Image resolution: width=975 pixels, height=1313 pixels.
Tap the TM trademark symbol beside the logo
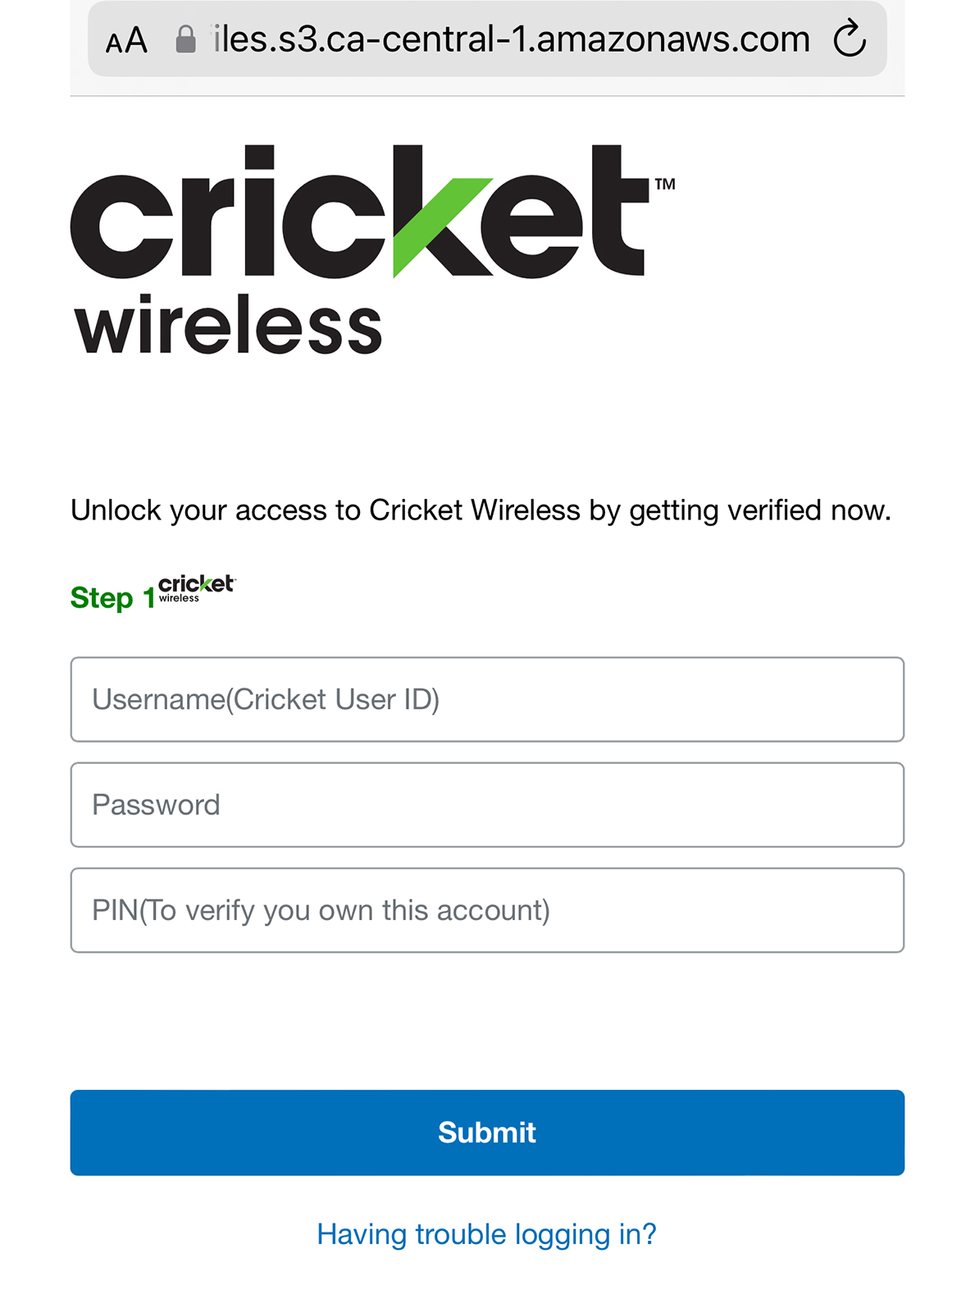[664, 185]
